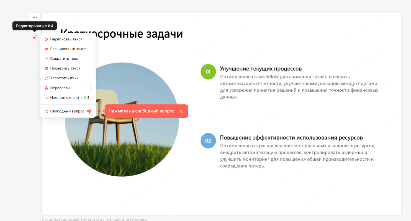The height and width of the screenshot is (221, 411).
Task: Click the lines icon beside Расширенный текст
Action: 47,49
